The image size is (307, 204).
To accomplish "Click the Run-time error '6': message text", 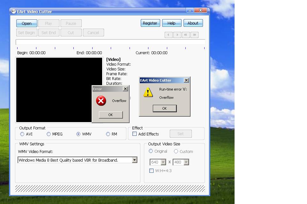I will 173,89.
